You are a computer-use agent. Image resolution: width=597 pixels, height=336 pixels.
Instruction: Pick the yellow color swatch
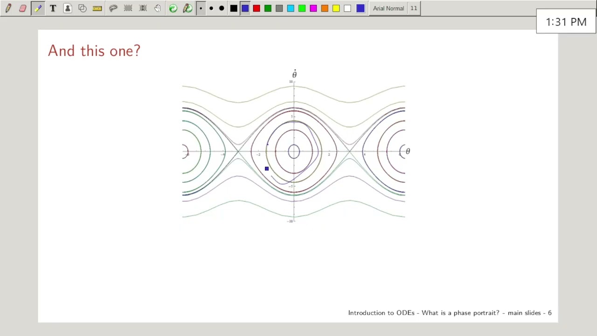[336, 8]
